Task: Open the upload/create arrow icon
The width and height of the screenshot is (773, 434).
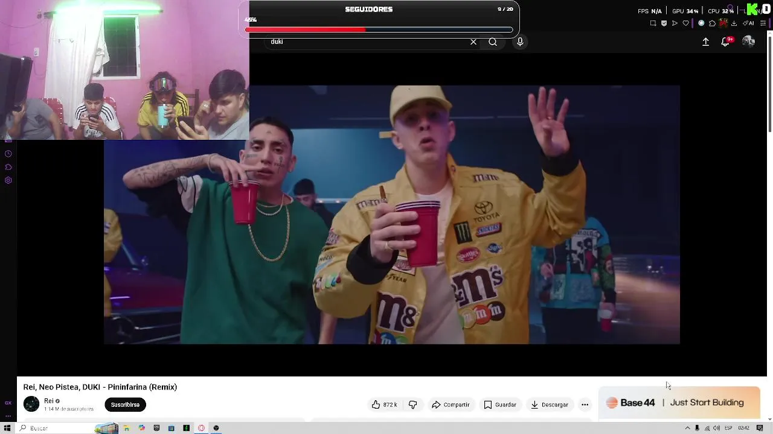Action: [705, 42]
